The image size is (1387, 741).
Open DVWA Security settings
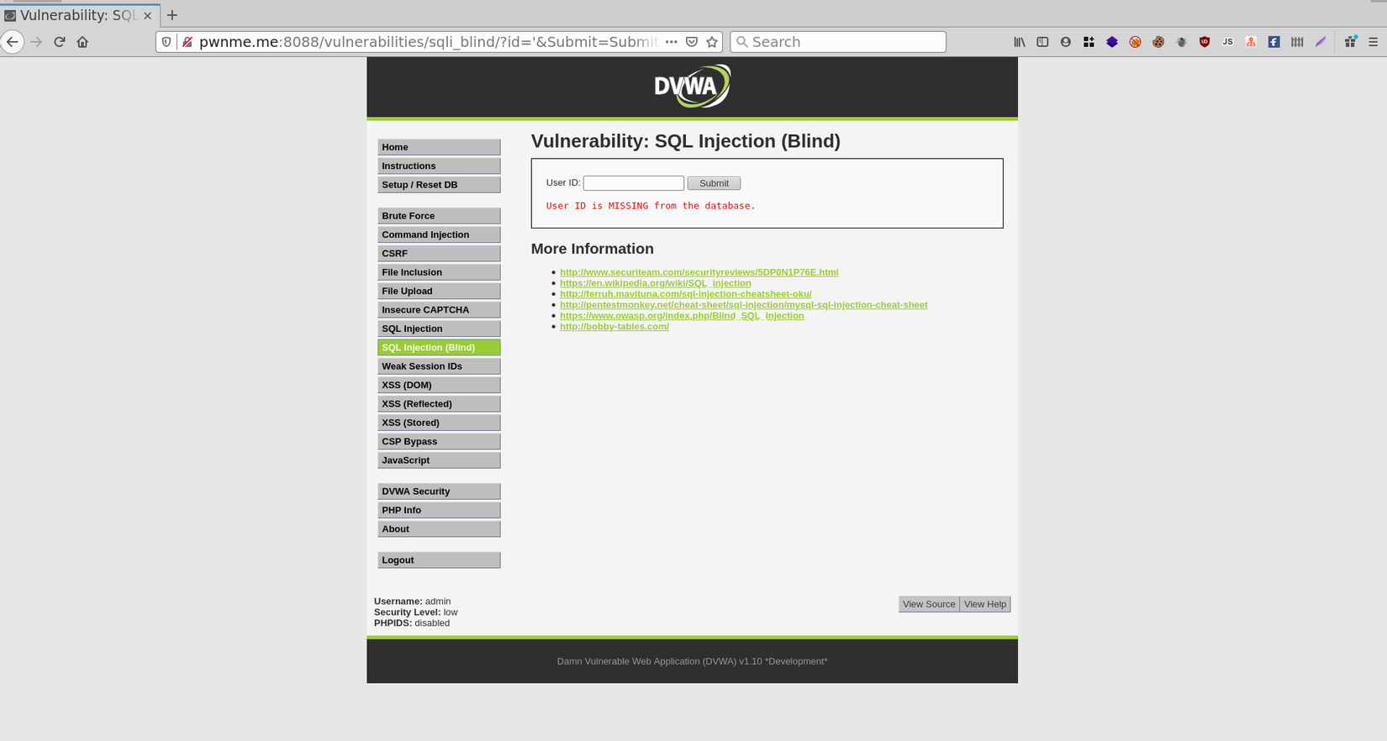click(x=439, y=491)
